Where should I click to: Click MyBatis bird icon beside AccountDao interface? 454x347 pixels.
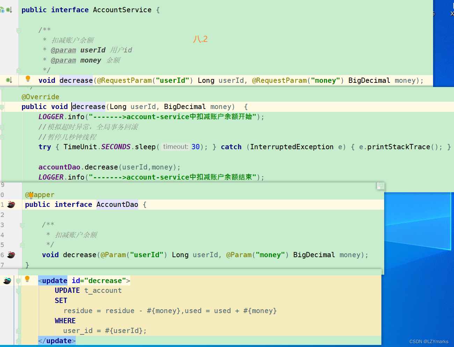[11, 204]
